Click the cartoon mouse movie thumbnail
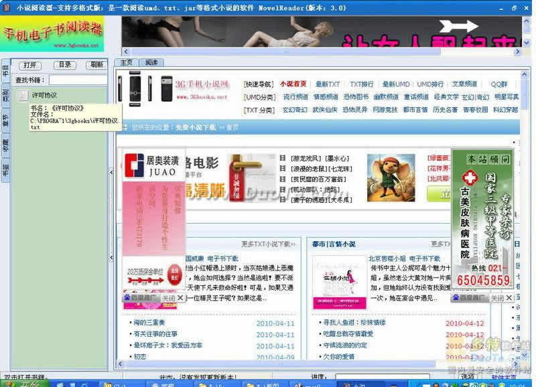This screenshot has width=536, height=387. click(391, 177)
